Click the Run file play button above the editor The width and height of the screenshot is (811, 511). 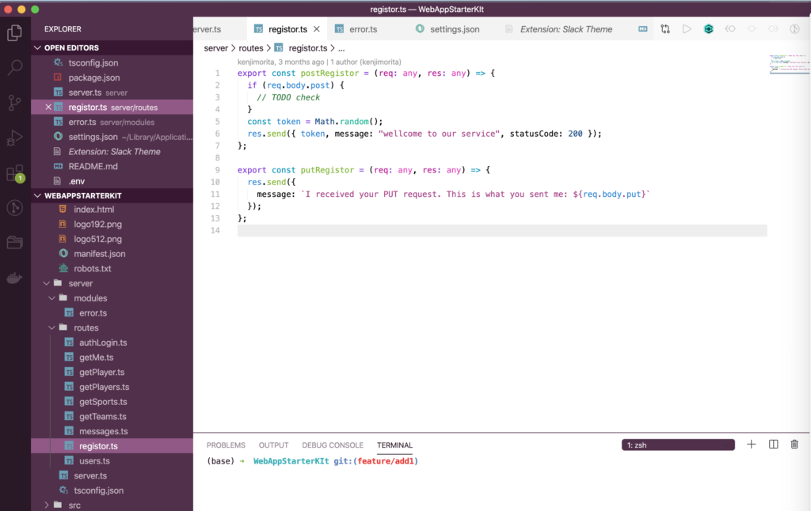tap(687, 28)
